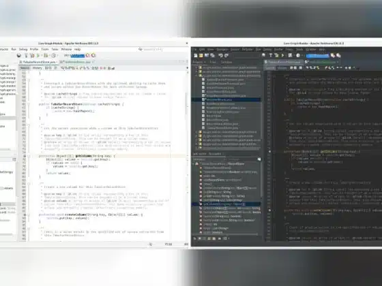382x286 pixels.
Task: Click Profile Project icon in light window toolbar
Action: point(54,56)
